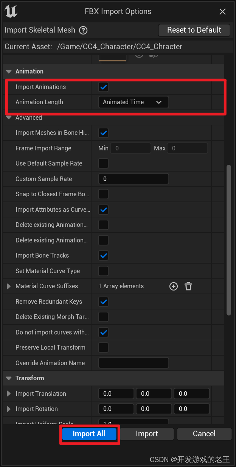Uncheck Remove Redundant Keys
This screenshot has width=236, height=467.
pyautogui.click(x=103, y=301)
